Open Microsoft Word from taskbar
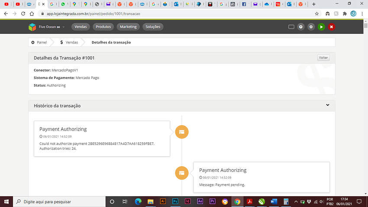This screenshot has height=207, width=368. tap(274, 202)
